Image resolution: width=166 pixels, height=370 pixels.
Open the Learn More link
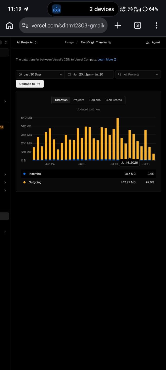107,59
